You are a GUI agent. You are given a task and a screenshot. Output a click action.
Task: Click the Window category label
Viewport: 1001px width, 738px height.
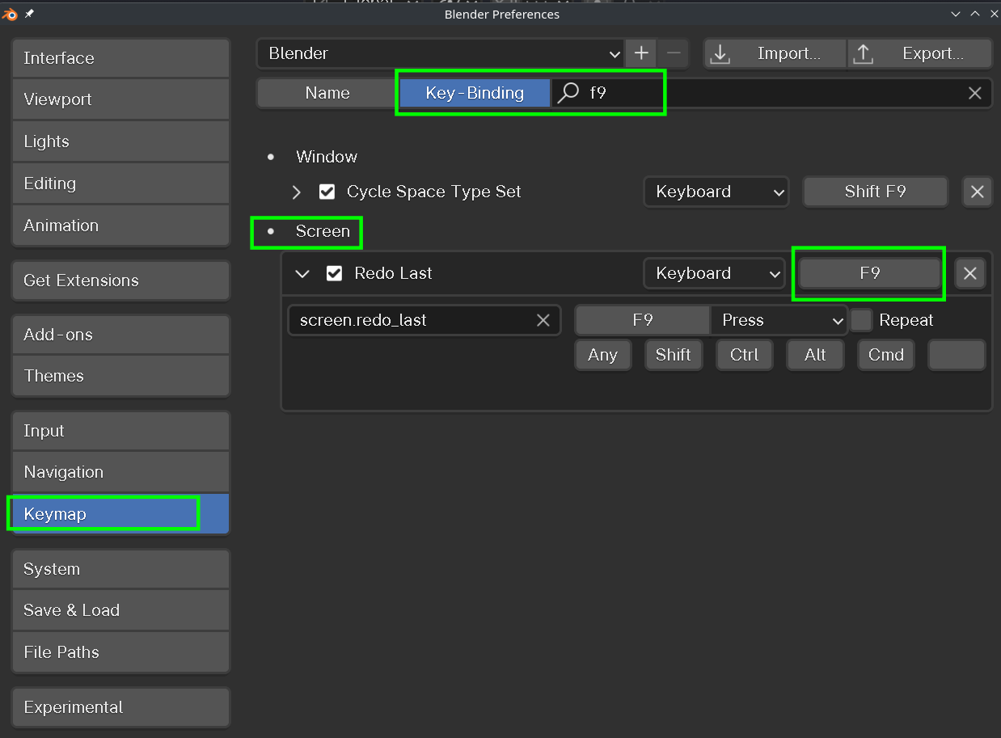(x=327, y=157)
